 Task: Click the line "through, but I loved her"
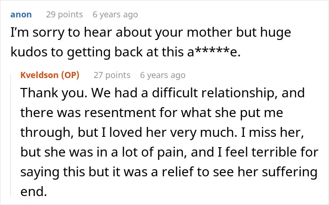[x=162, y=133]
